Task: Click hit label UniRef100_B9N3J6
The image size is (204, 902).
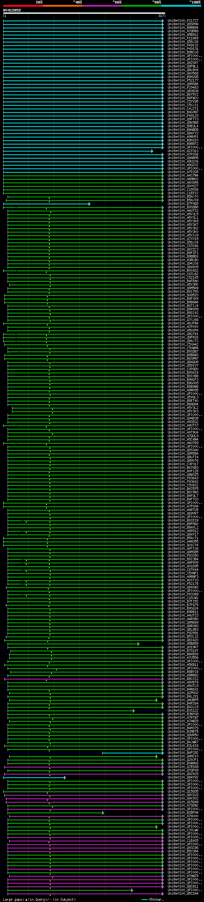Action: pyautogui.click(x=183, y=52)
